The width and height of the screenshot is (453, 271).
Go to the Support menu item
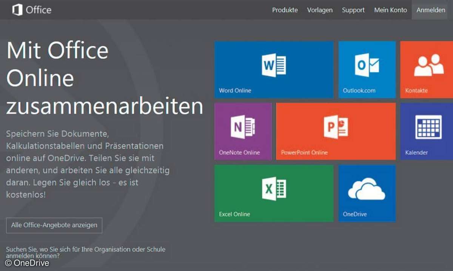[353, 10]
